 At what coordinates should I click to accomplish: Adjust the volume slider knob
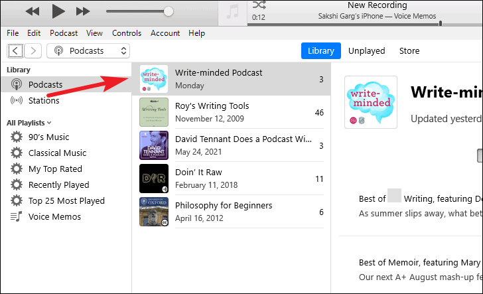pyautogui.click(x=169, y=11)
